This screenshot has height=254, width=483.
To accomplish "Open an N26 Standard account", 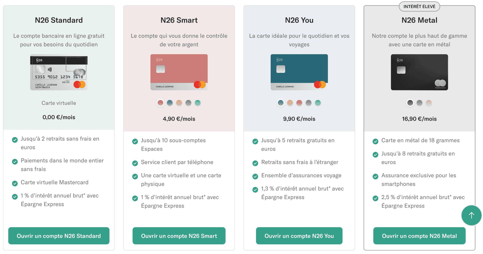I will (x=59, y=236).
